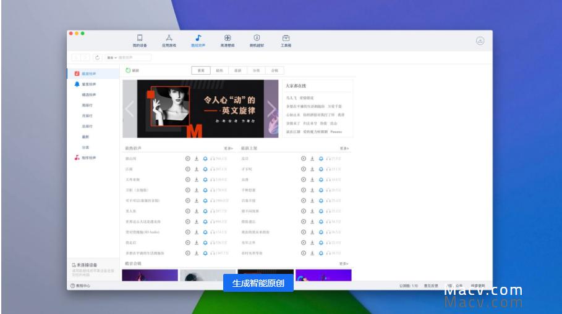This screenshot has width=562, height=314.
Task: Click the blue bell icon for the third Hottest Ringtones song
Action: [205, 180]
